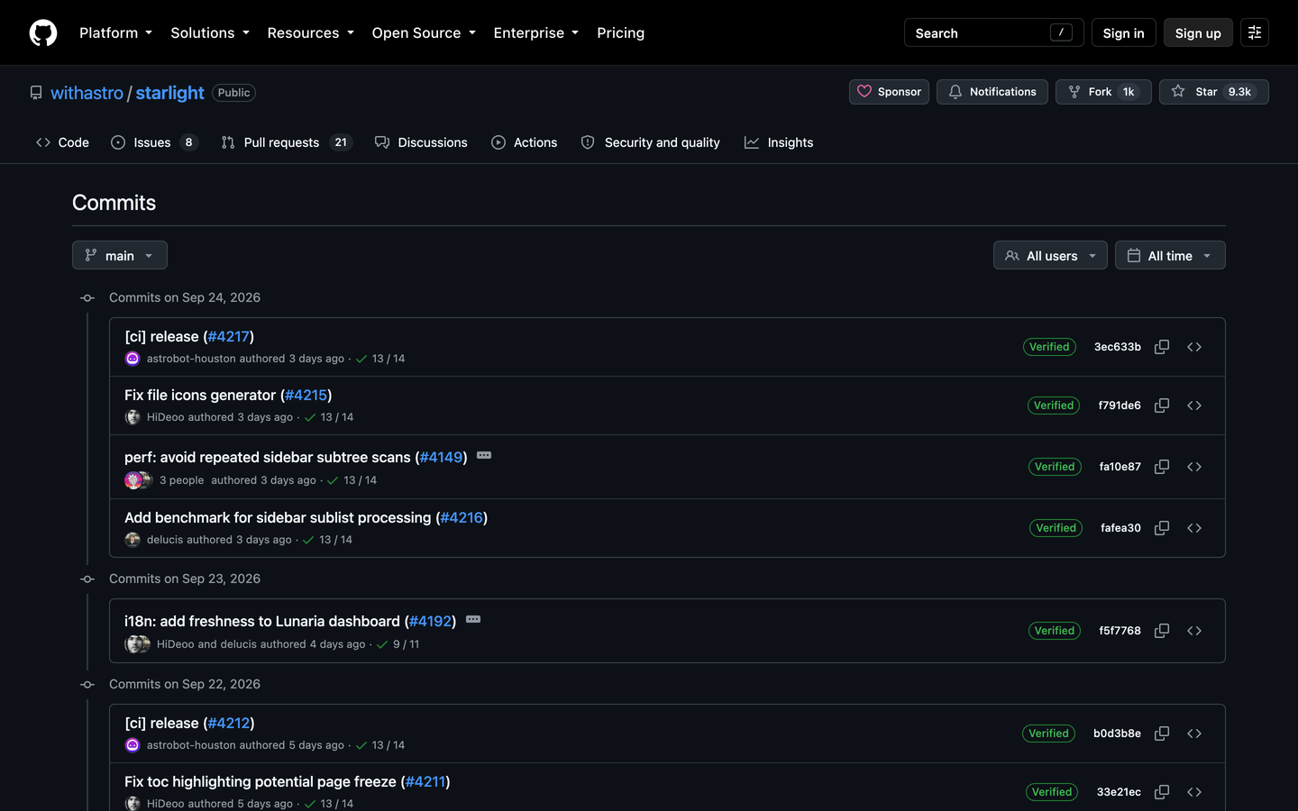Open pull request #4211 link
The height and width of the screenshot is (811, 1298).
[x=425, y=781]
